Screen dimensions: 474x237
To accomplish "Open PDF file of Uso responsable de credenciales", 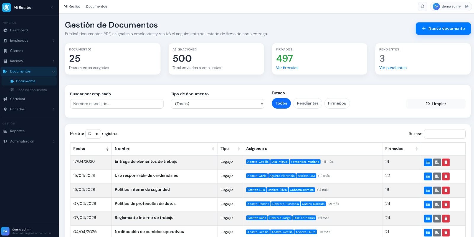I will [437, 176].
